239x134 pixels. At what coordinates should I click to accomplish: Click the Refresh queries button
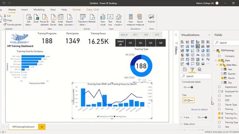coord(92,19)
